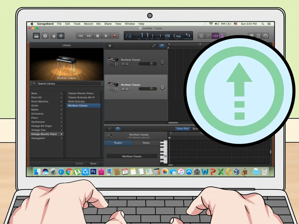Viewport: 299px width, 224px height.
Task: Expand the Synthesizer library category
Action: 47,122
